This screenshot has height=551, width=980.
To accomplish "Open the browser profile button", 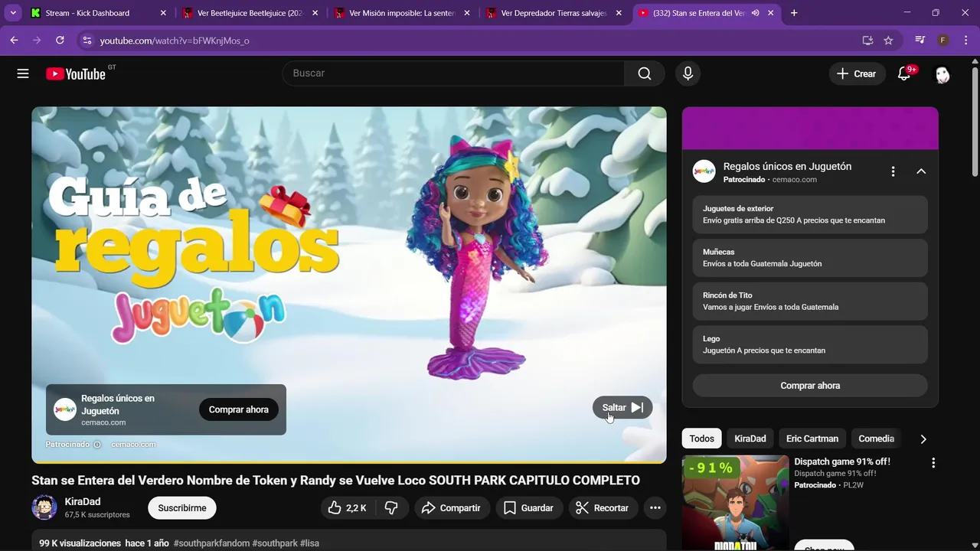I will [943, 40].
